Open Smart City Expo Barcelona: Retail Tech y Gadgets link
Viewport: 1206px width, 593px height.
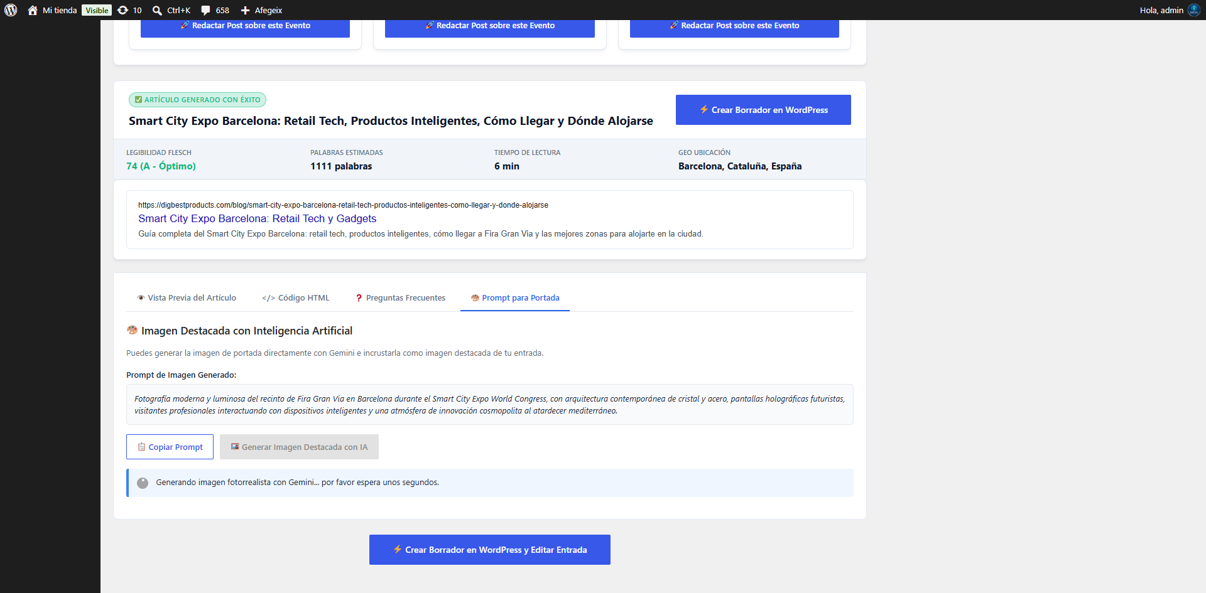click(258, 218)
